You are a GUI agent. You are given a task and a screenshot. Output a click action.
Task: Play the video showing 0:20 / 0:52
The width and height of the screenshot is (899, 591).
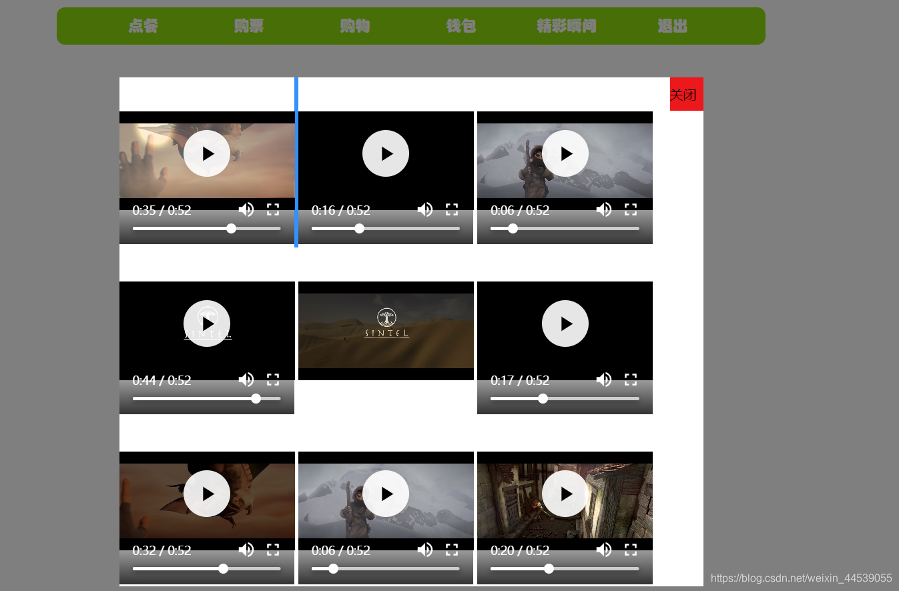565,494
